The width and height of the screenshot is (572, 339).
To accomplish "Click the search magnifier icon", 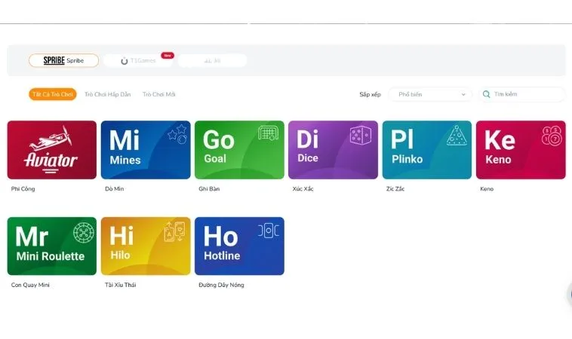I will click(x=487, y=95).
